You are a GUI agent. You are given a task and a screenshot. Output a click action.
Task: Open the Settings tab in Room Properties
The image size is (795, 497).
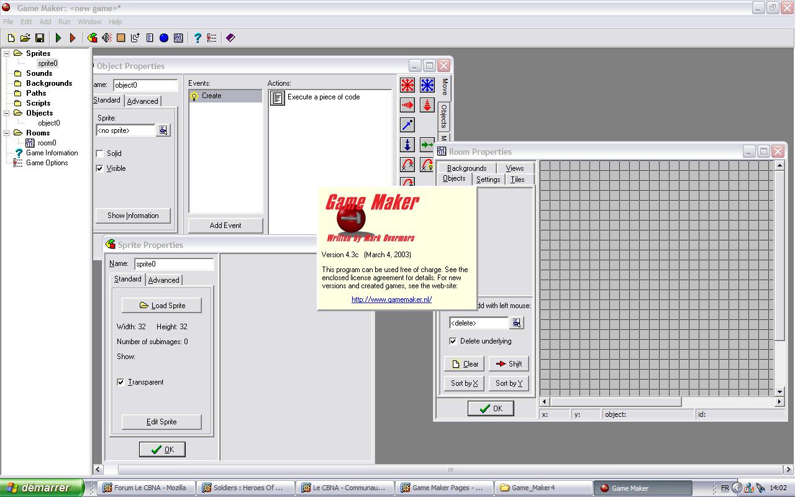488,180
